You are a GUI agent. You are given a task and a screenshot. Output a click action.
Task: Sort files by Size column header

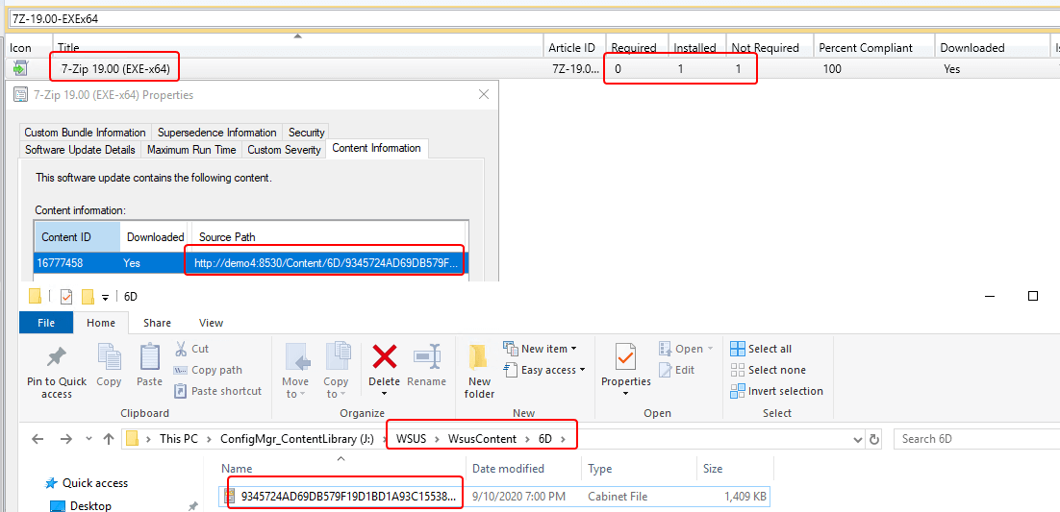(735, 469)
